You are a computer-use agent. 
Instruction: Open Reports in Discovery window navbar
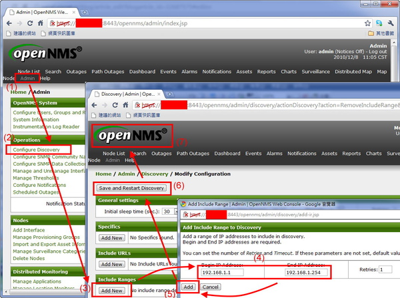pos(351,154)
